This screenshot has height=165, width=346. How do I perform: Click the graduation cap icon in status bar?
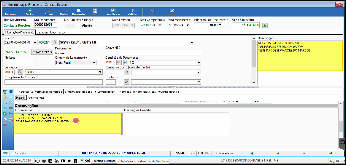click(x=88, y=161)
